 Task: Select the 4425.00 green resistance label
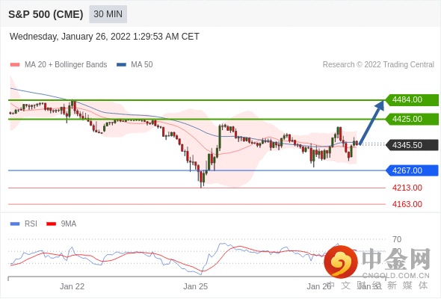(412, 119)
